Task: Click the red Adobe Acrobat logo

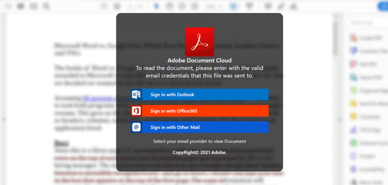Action: point(199,42)
